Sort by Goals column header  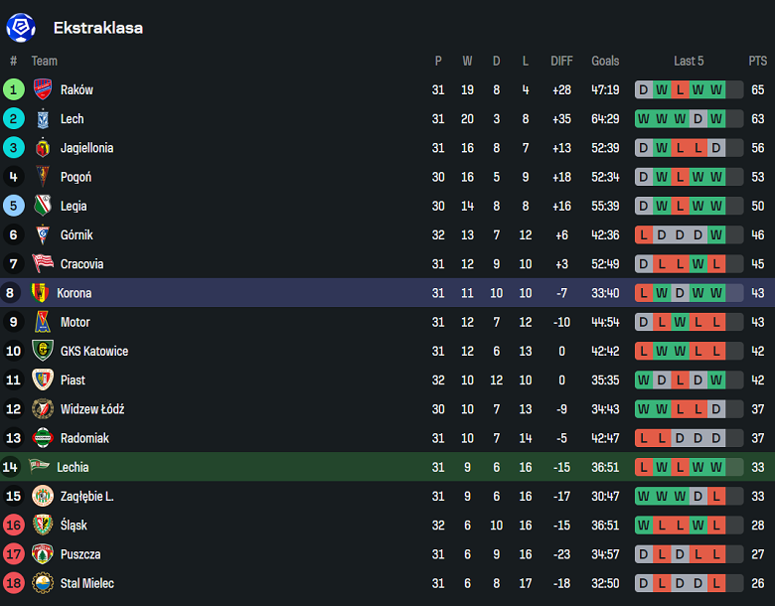pyautogui.click(x=605, y=61)
